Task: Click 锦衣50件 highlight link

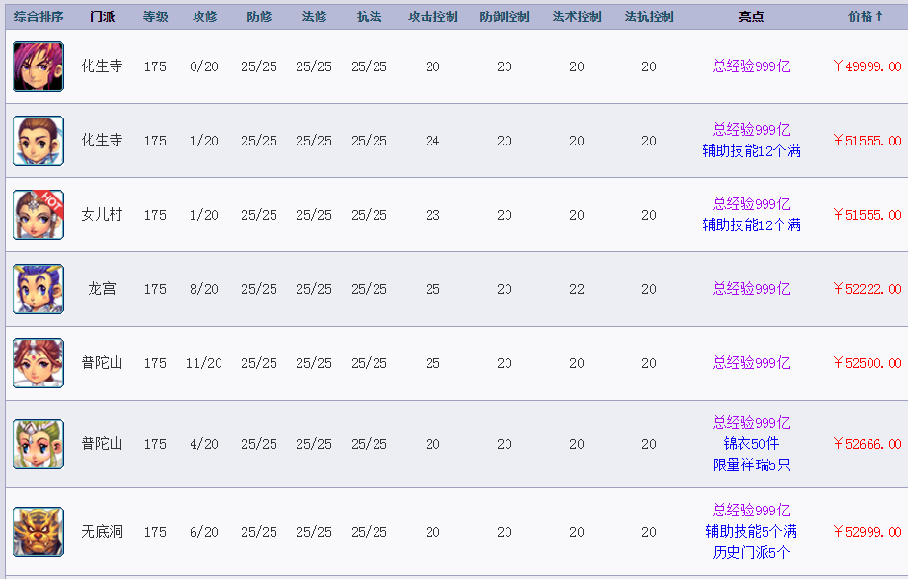Action: click(751, 444)
